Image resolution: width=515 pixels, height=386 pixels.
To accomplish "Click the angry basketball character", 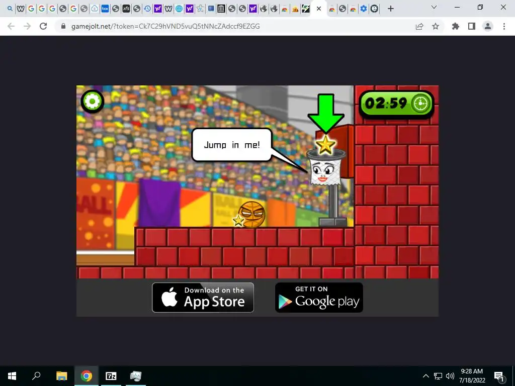I will click(252, 214).
